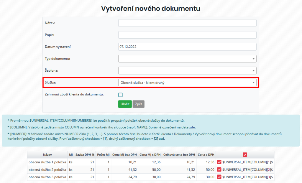Image resolution: width=302 pixels, height=183 pixels.
Task: Click the Zpět button
Action: (x=138, y=104)
